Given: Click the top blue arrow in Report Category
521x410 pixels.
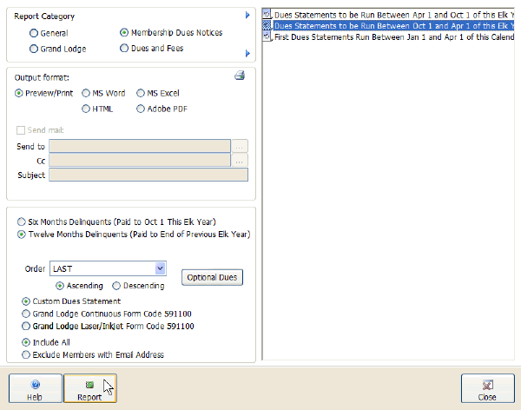Looking at the screenshot, I should tap(247, 16).
